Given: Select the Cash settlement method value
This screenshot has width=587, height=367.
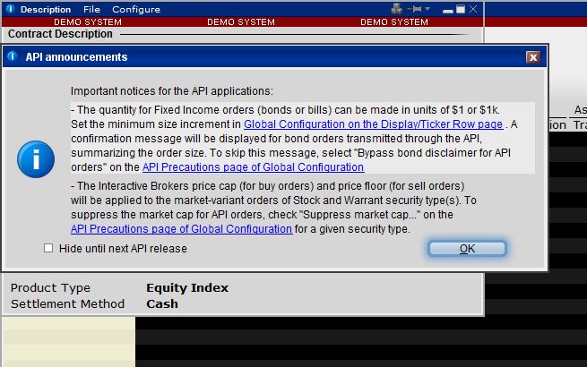Looking at the screenshot, I should [x=162, y=303].
